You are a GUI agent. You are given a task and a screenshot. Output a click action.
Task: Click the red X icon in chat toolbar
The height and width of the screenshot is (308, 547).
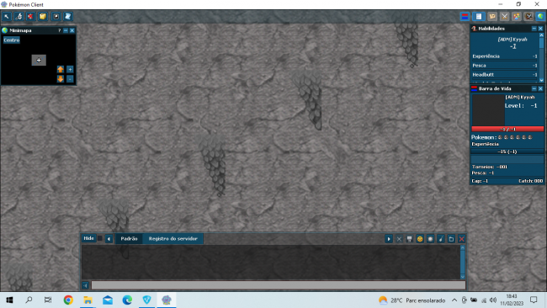tap(461, 239)
